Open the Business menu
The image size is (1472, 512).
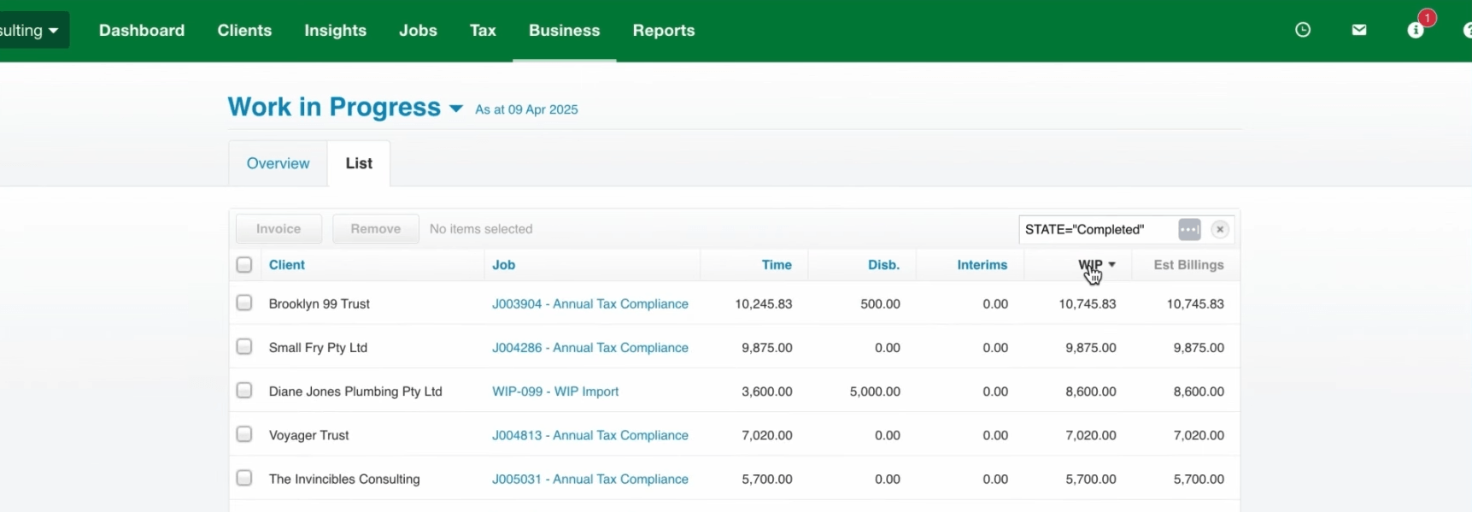click(564, 31)
